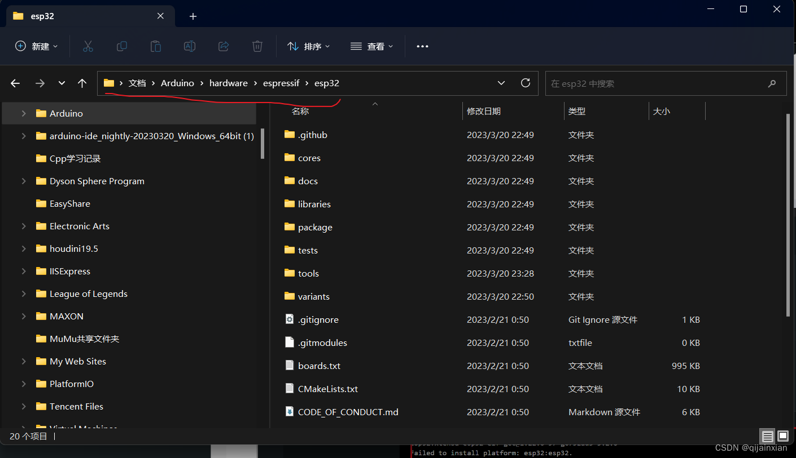Open the See more ellipsis menu
Screen dimensions: 796x458
tap(422, 46)
